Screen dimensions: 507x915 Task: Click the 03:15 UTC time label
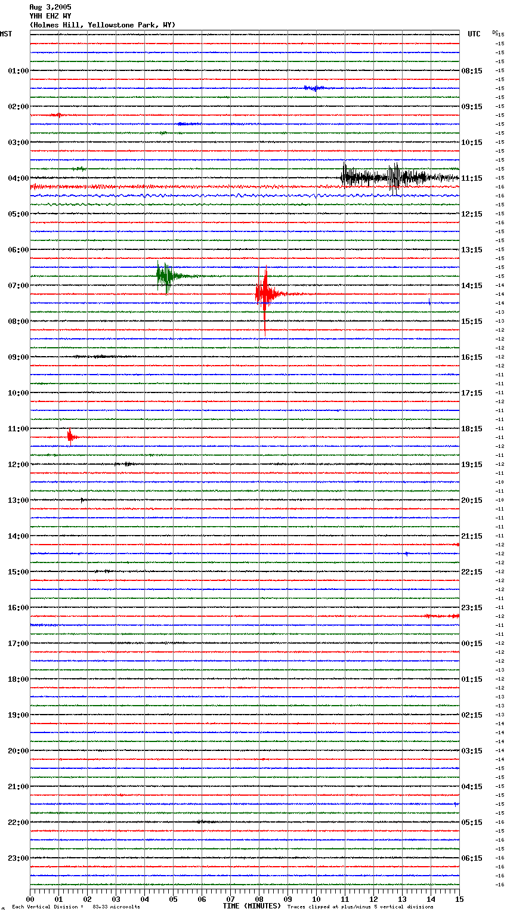pyautogui.click(x=472, y=751)
